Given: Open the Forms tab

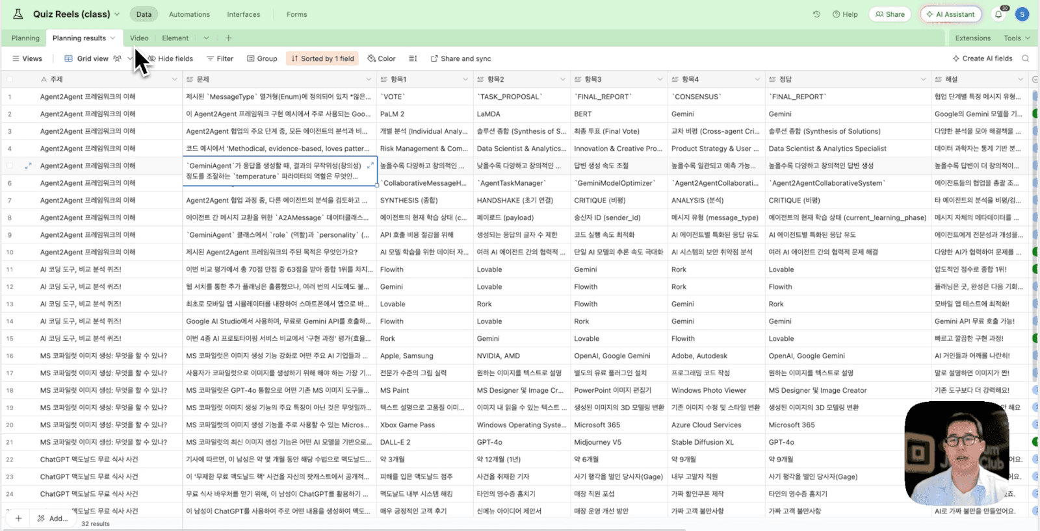Looking at the screenshot, I should coord(296,14).
